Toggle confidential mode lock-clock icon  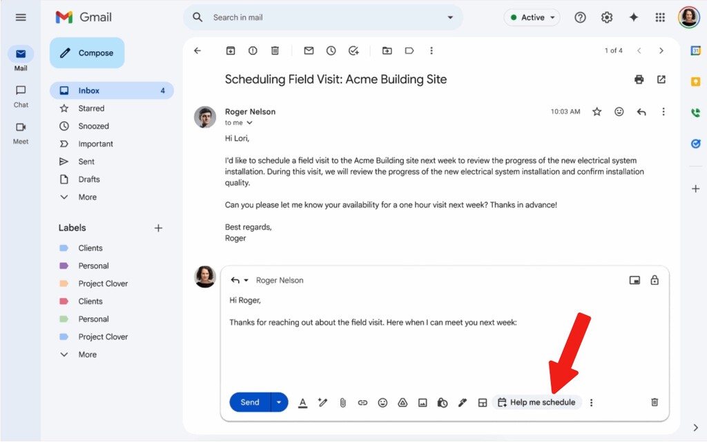click(443, 402)
